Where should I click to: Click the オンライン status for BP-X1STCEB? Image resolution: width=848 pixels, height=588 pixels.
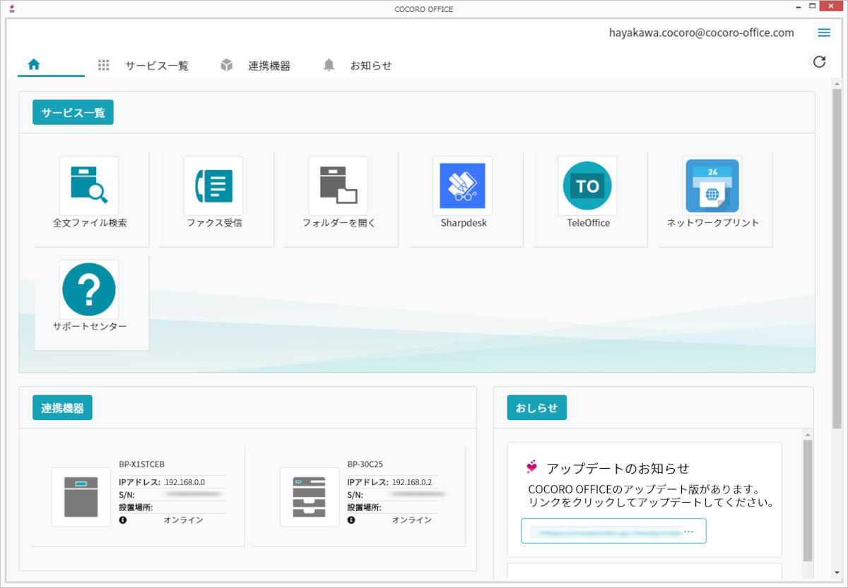[x=184, y=520]
